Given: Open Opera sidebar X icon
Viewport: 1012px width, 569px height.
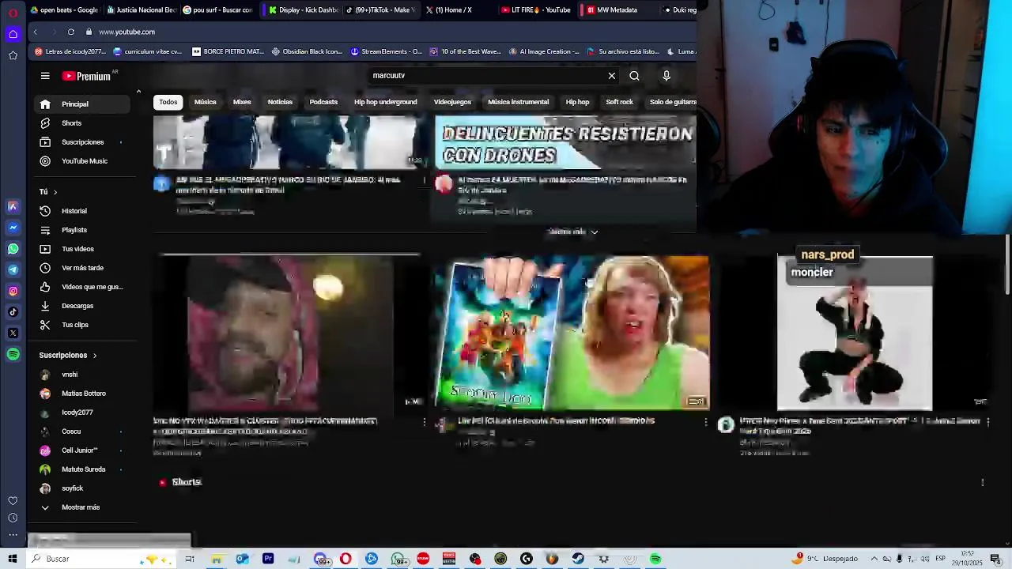Looking at the screenshot, I should coord(13,333).
